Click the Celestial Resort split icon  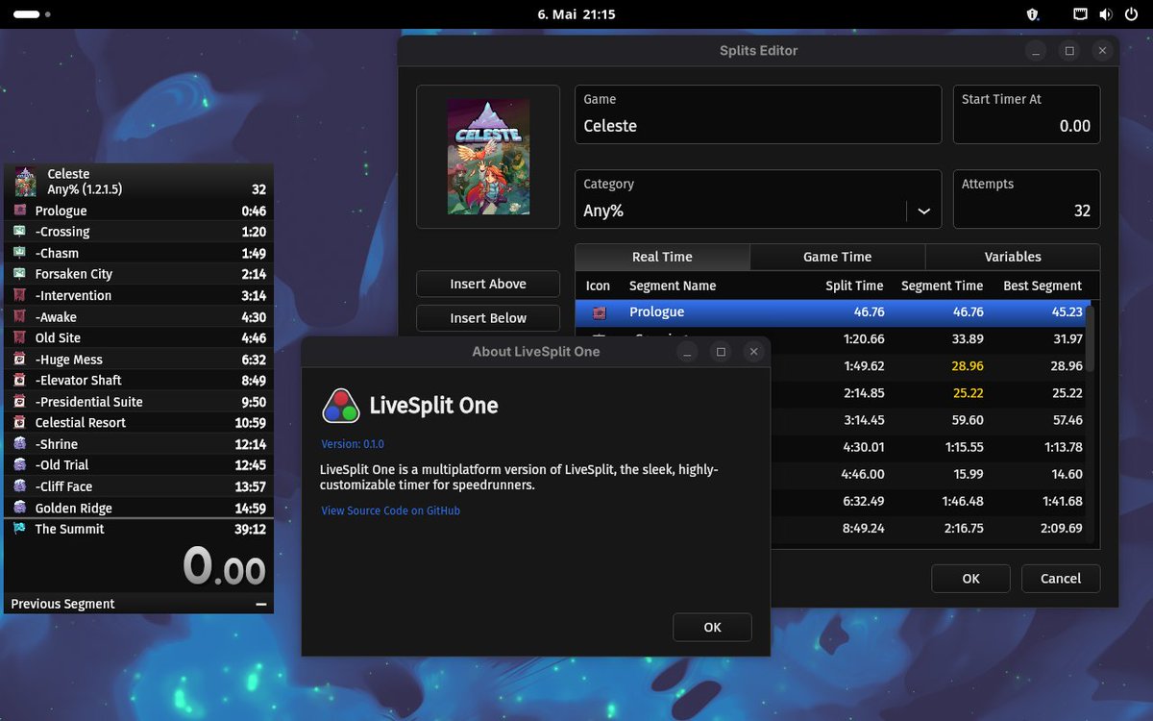19,422
